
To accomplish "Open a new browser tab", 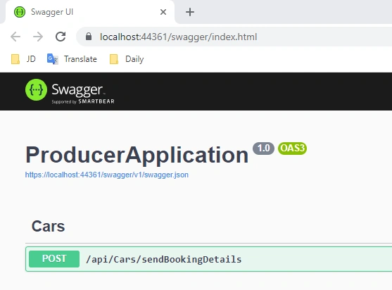I will coord(190,12).
